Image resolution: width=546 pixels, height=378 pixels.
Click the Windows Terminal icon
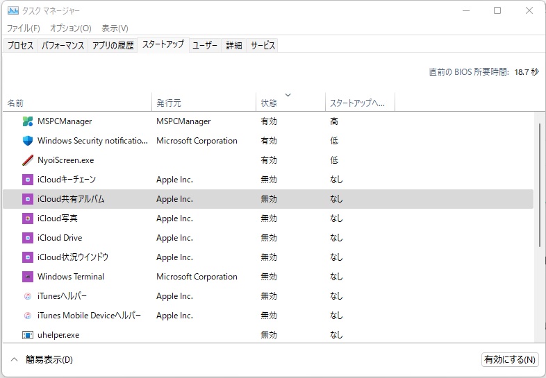28,277
